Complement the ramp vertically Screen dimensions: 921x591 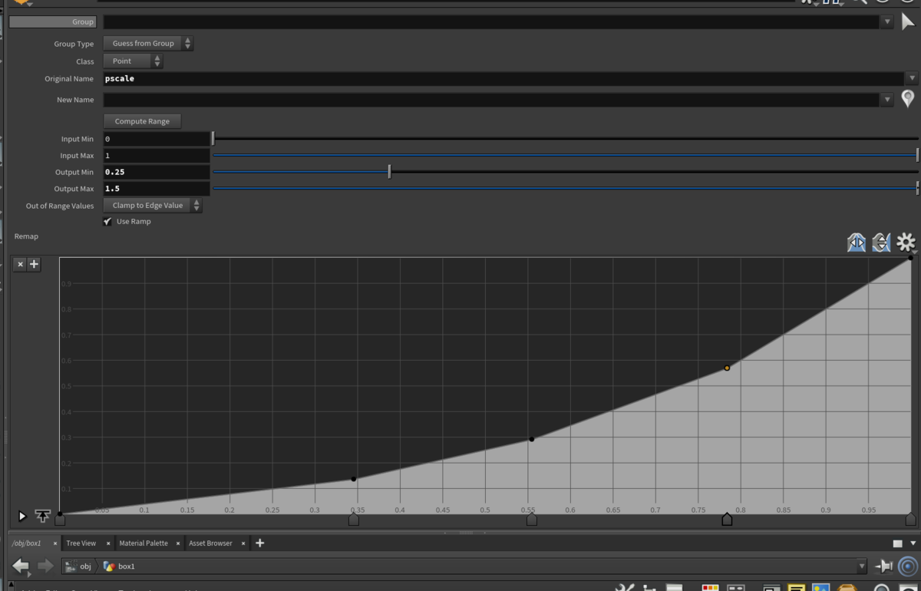click(881, 243)
